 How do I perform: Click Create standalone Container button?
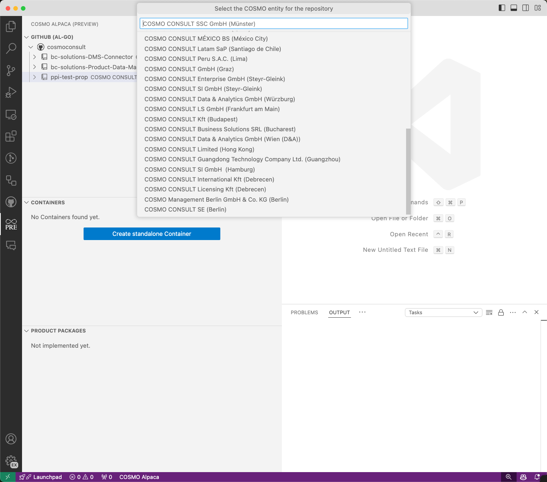152,234
